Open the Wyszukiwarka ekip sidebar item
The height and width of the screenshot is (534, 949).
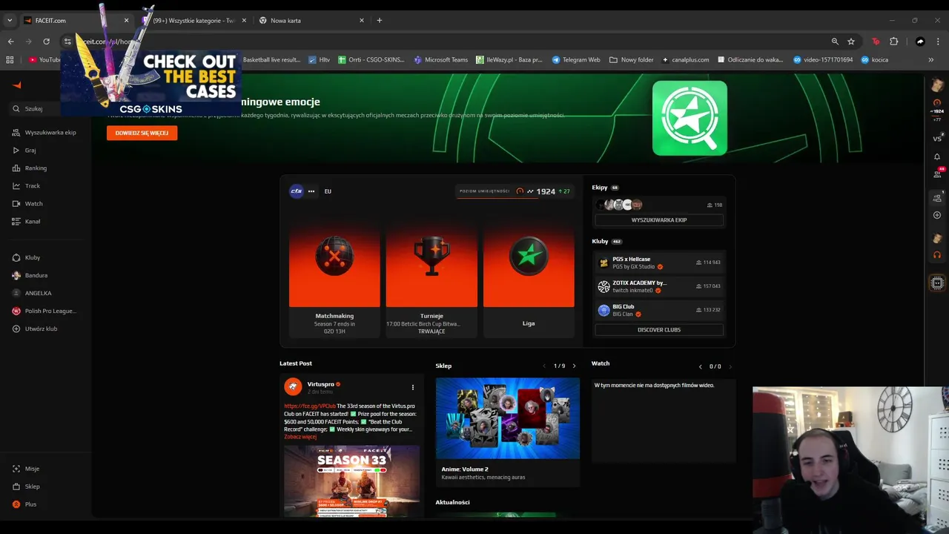click(x=45, y=133)
